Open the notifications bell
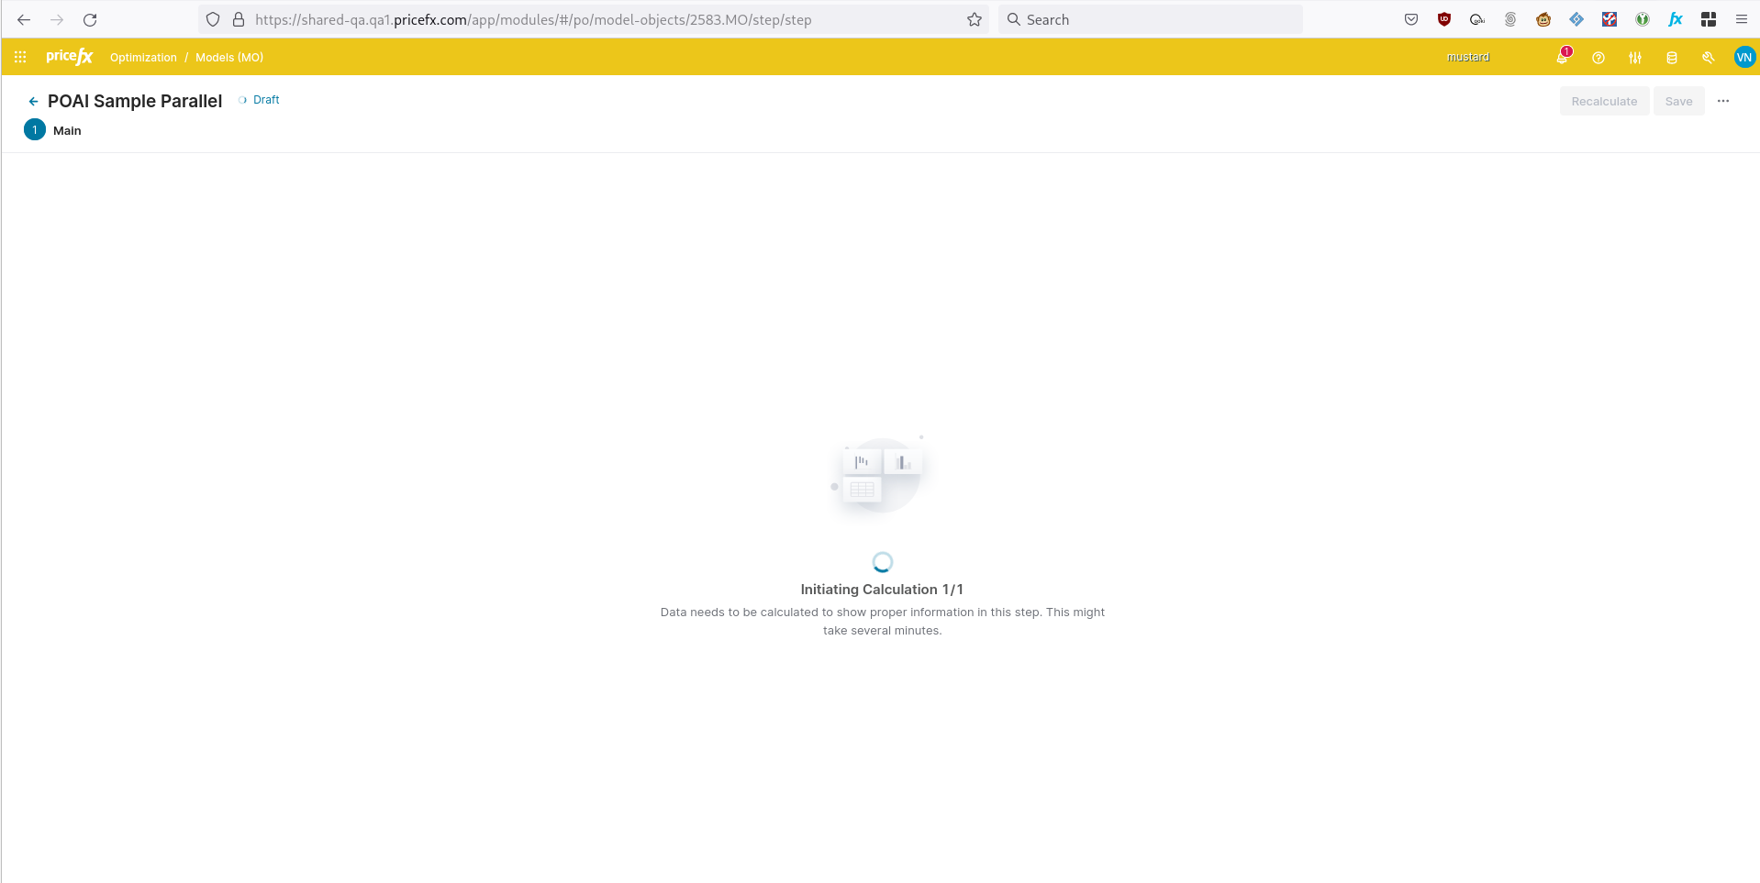Image resolution: width=1760 pixels, height=883 pixels. (x=1562, y=57)
